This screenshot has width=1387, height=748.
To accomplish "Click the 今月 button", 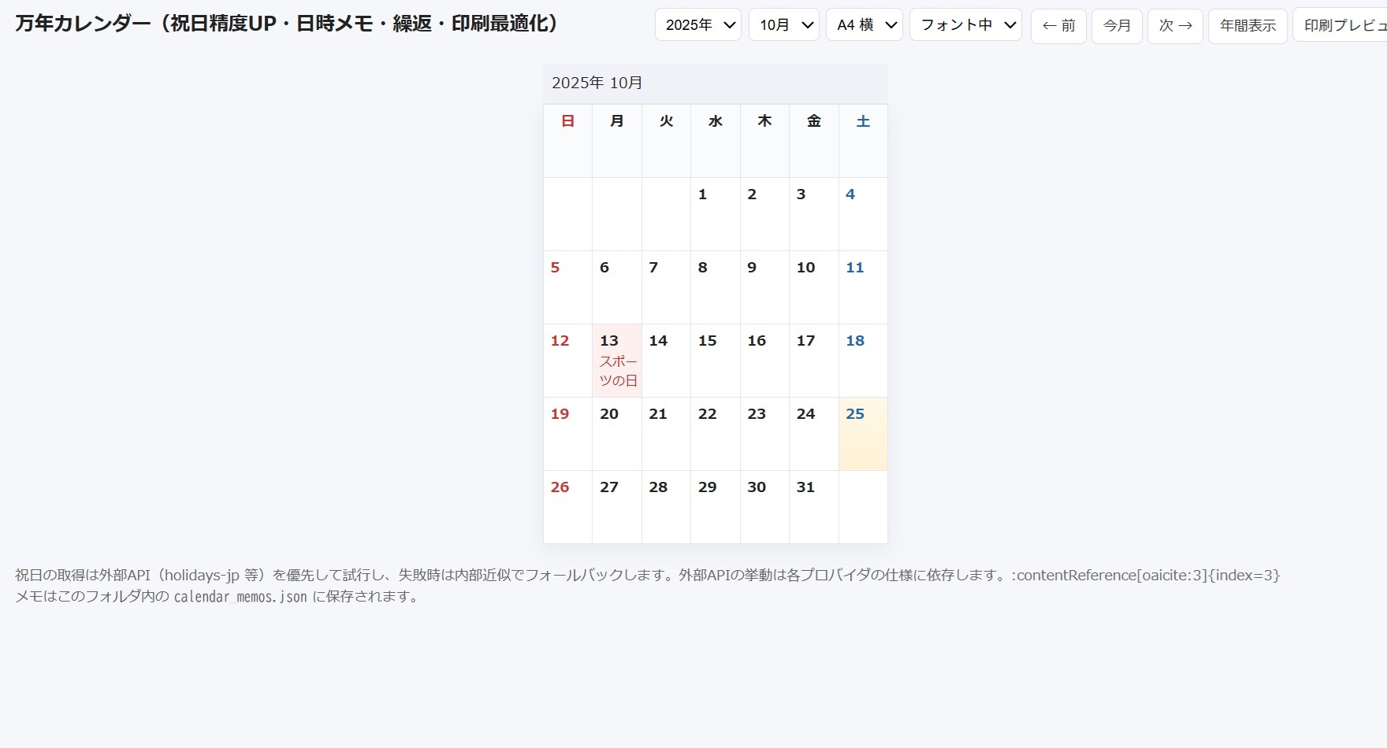I will (1117, 26).
